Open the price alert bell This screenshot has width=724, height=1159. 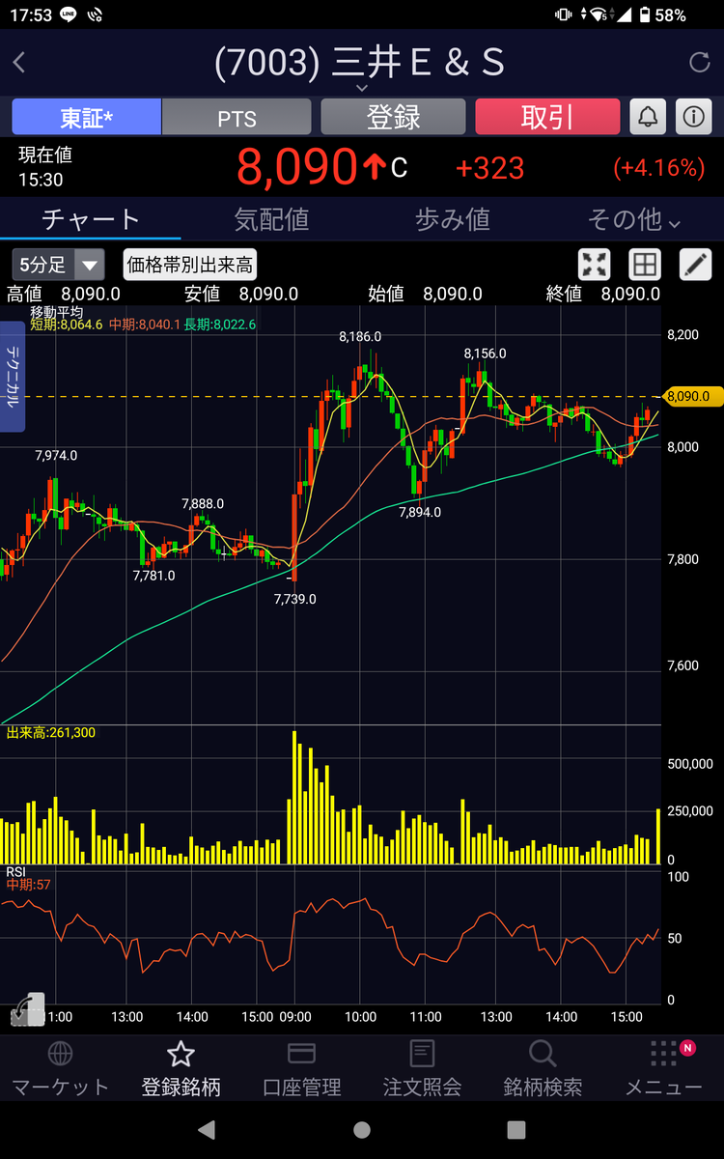[x=648, y=117]
